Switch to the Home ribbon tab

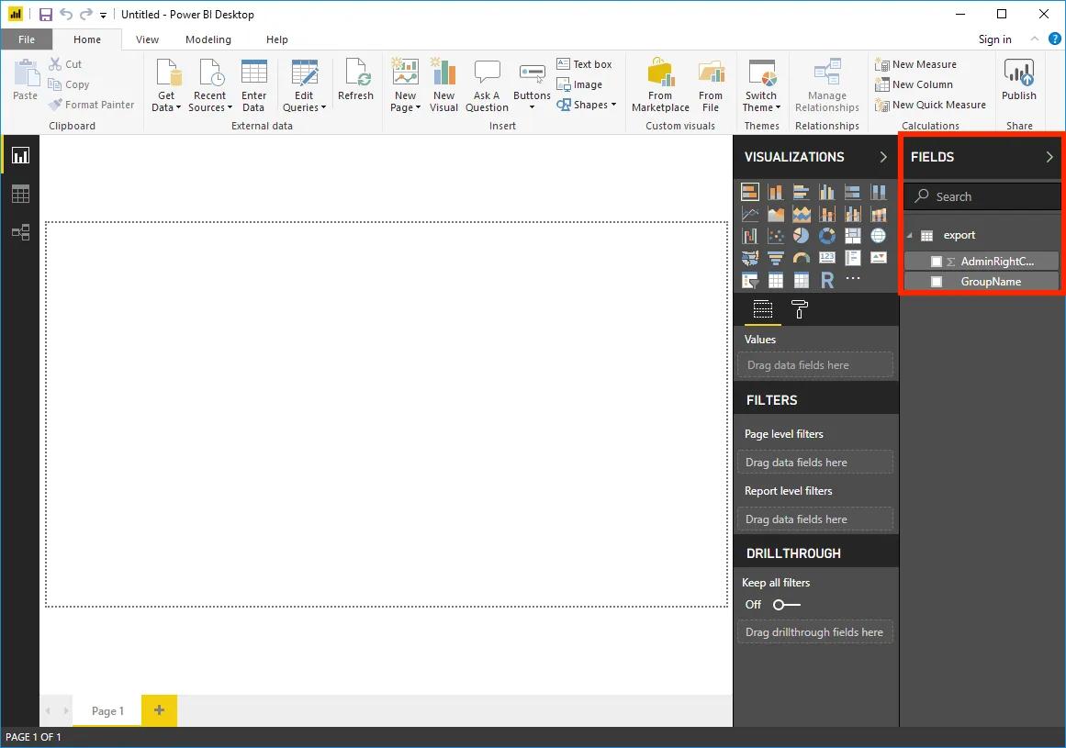87,39
